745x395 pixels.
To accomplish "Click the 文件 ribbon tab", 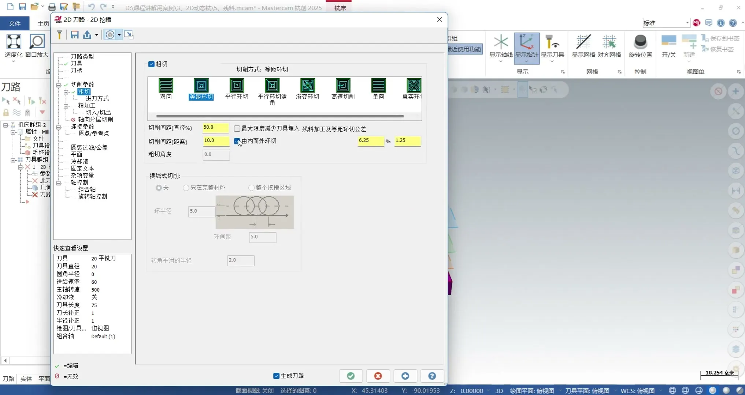I will [x=14, y=23].
